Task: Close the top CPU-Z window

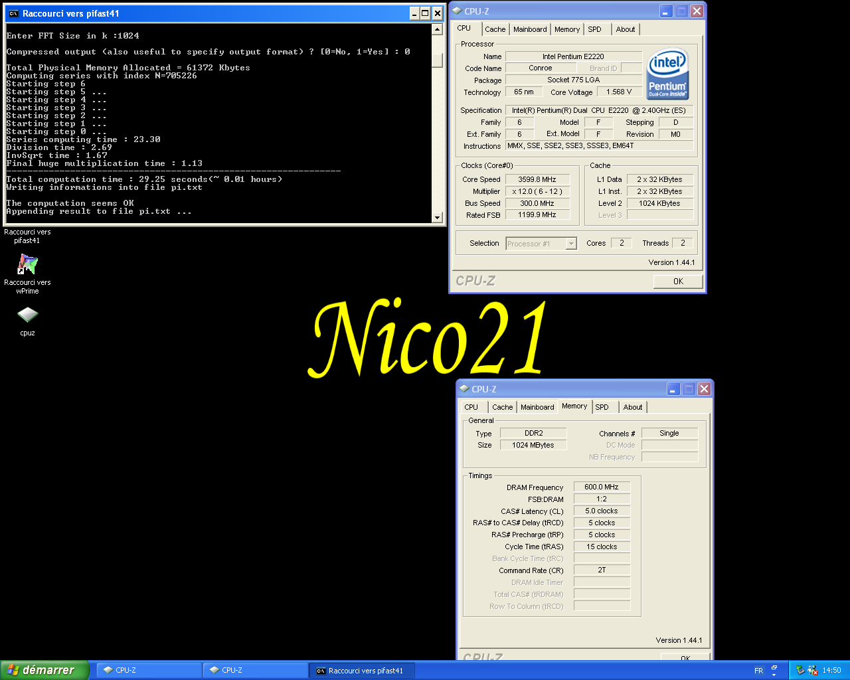Action: point(697,11)
